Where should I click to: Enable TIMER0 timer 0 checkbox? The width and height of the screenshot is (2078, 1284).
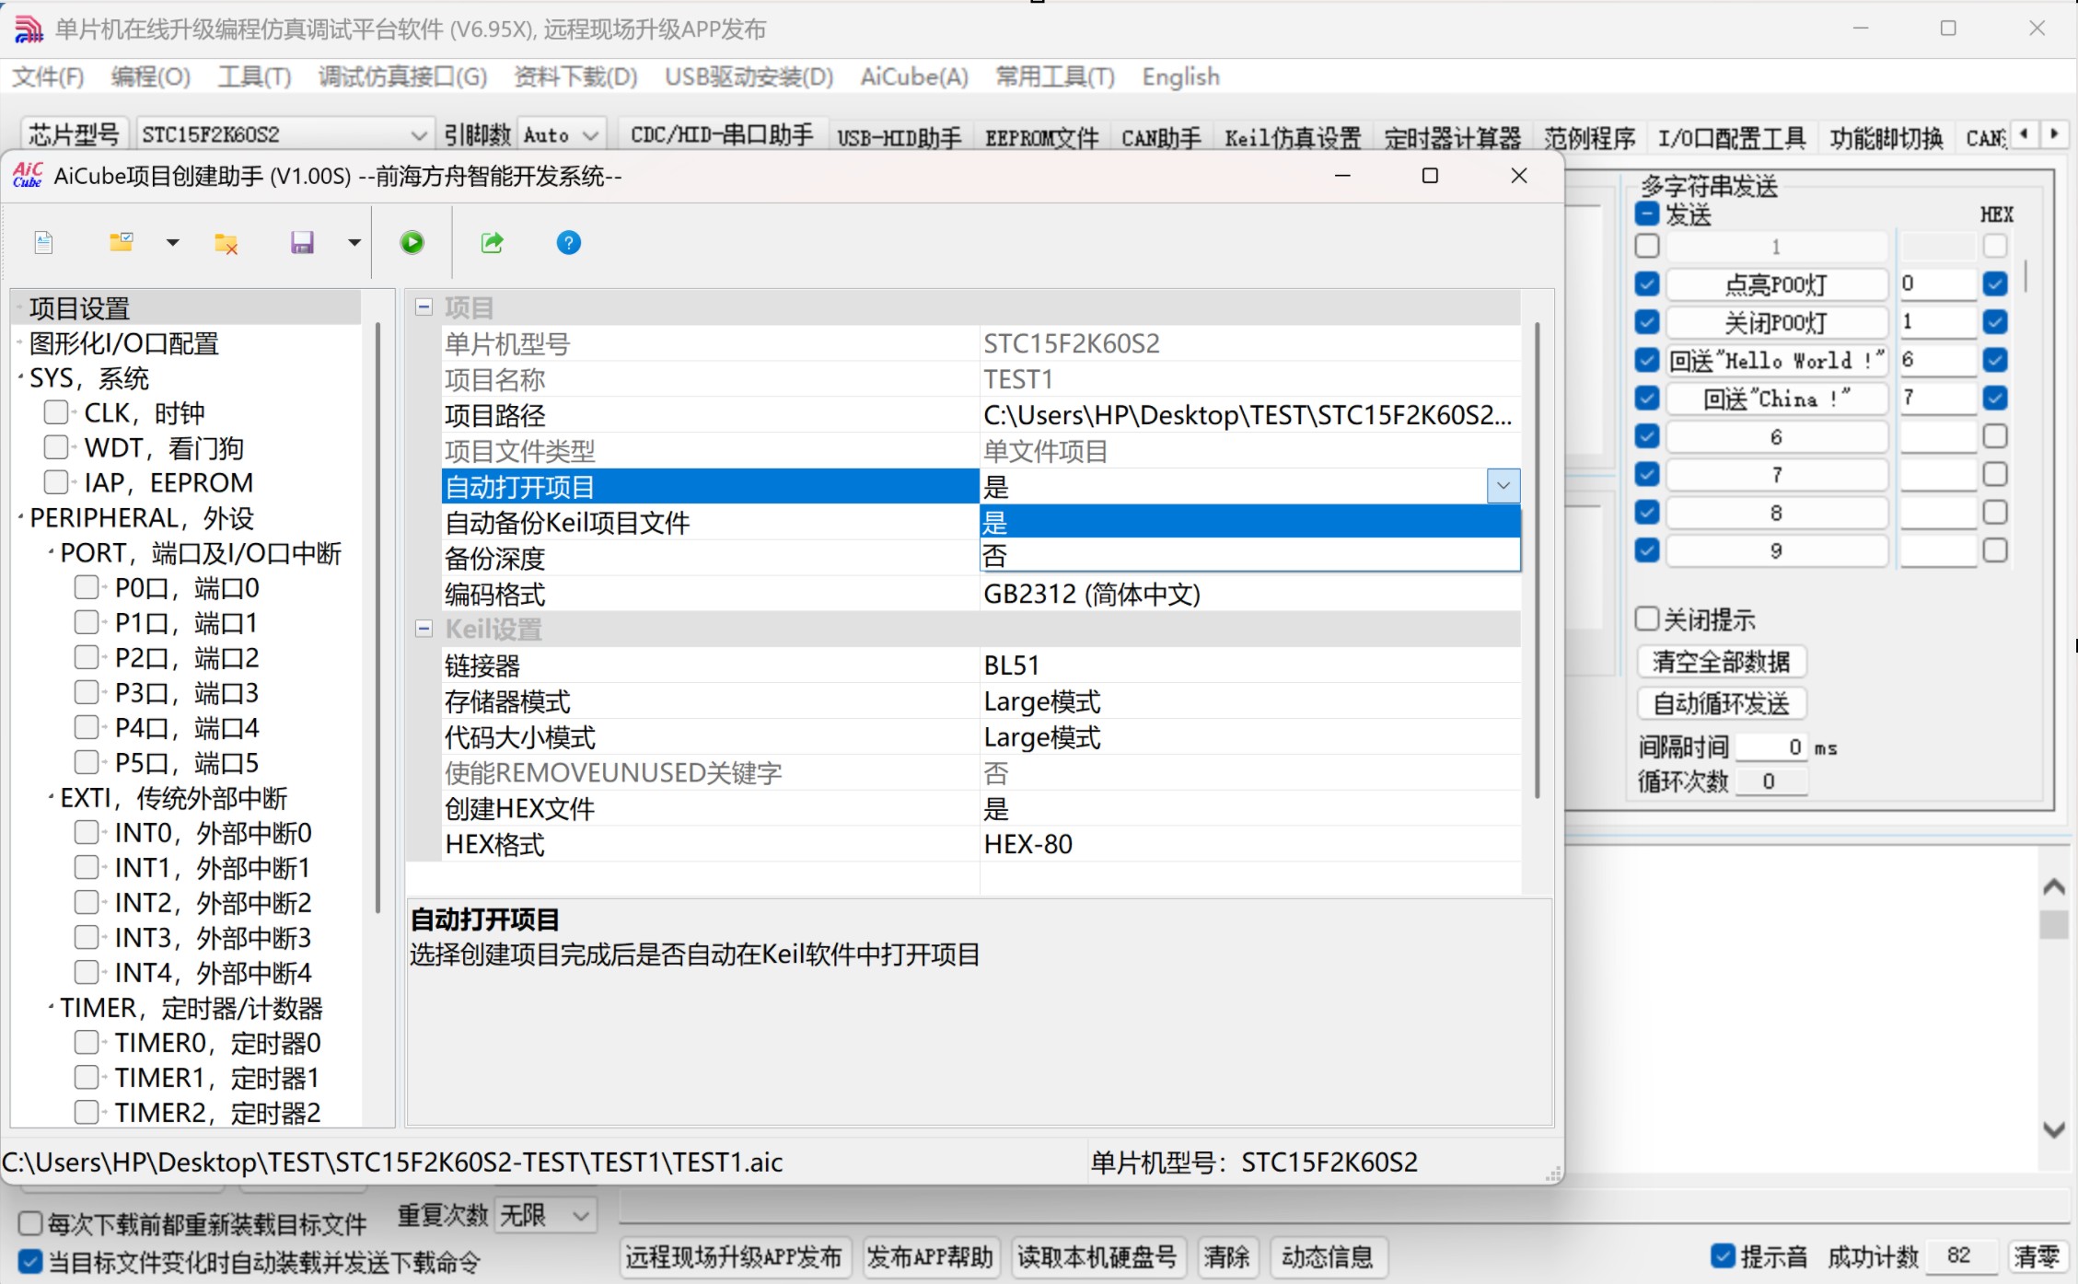tap(87, 1042)
